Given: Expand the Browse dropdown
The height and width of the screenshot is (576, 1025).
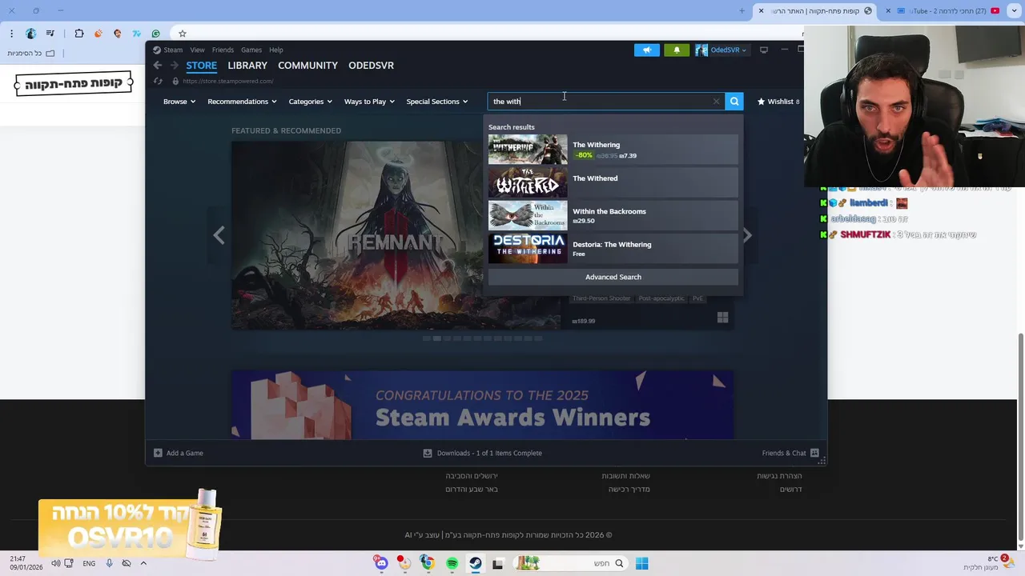Looking at the screenshot, I should (x=179, y=102).
